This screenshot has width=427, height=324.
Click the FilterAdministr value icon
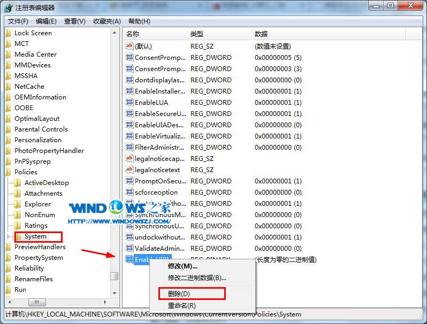(129, 147)
